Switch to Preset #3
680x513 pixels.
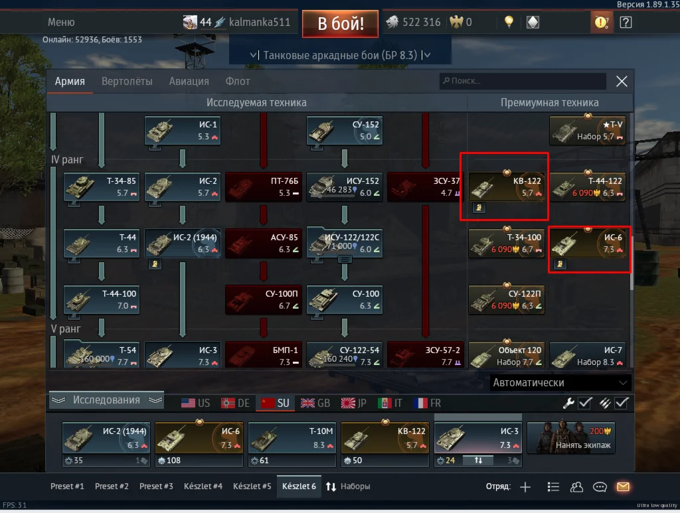pos(156,486)
